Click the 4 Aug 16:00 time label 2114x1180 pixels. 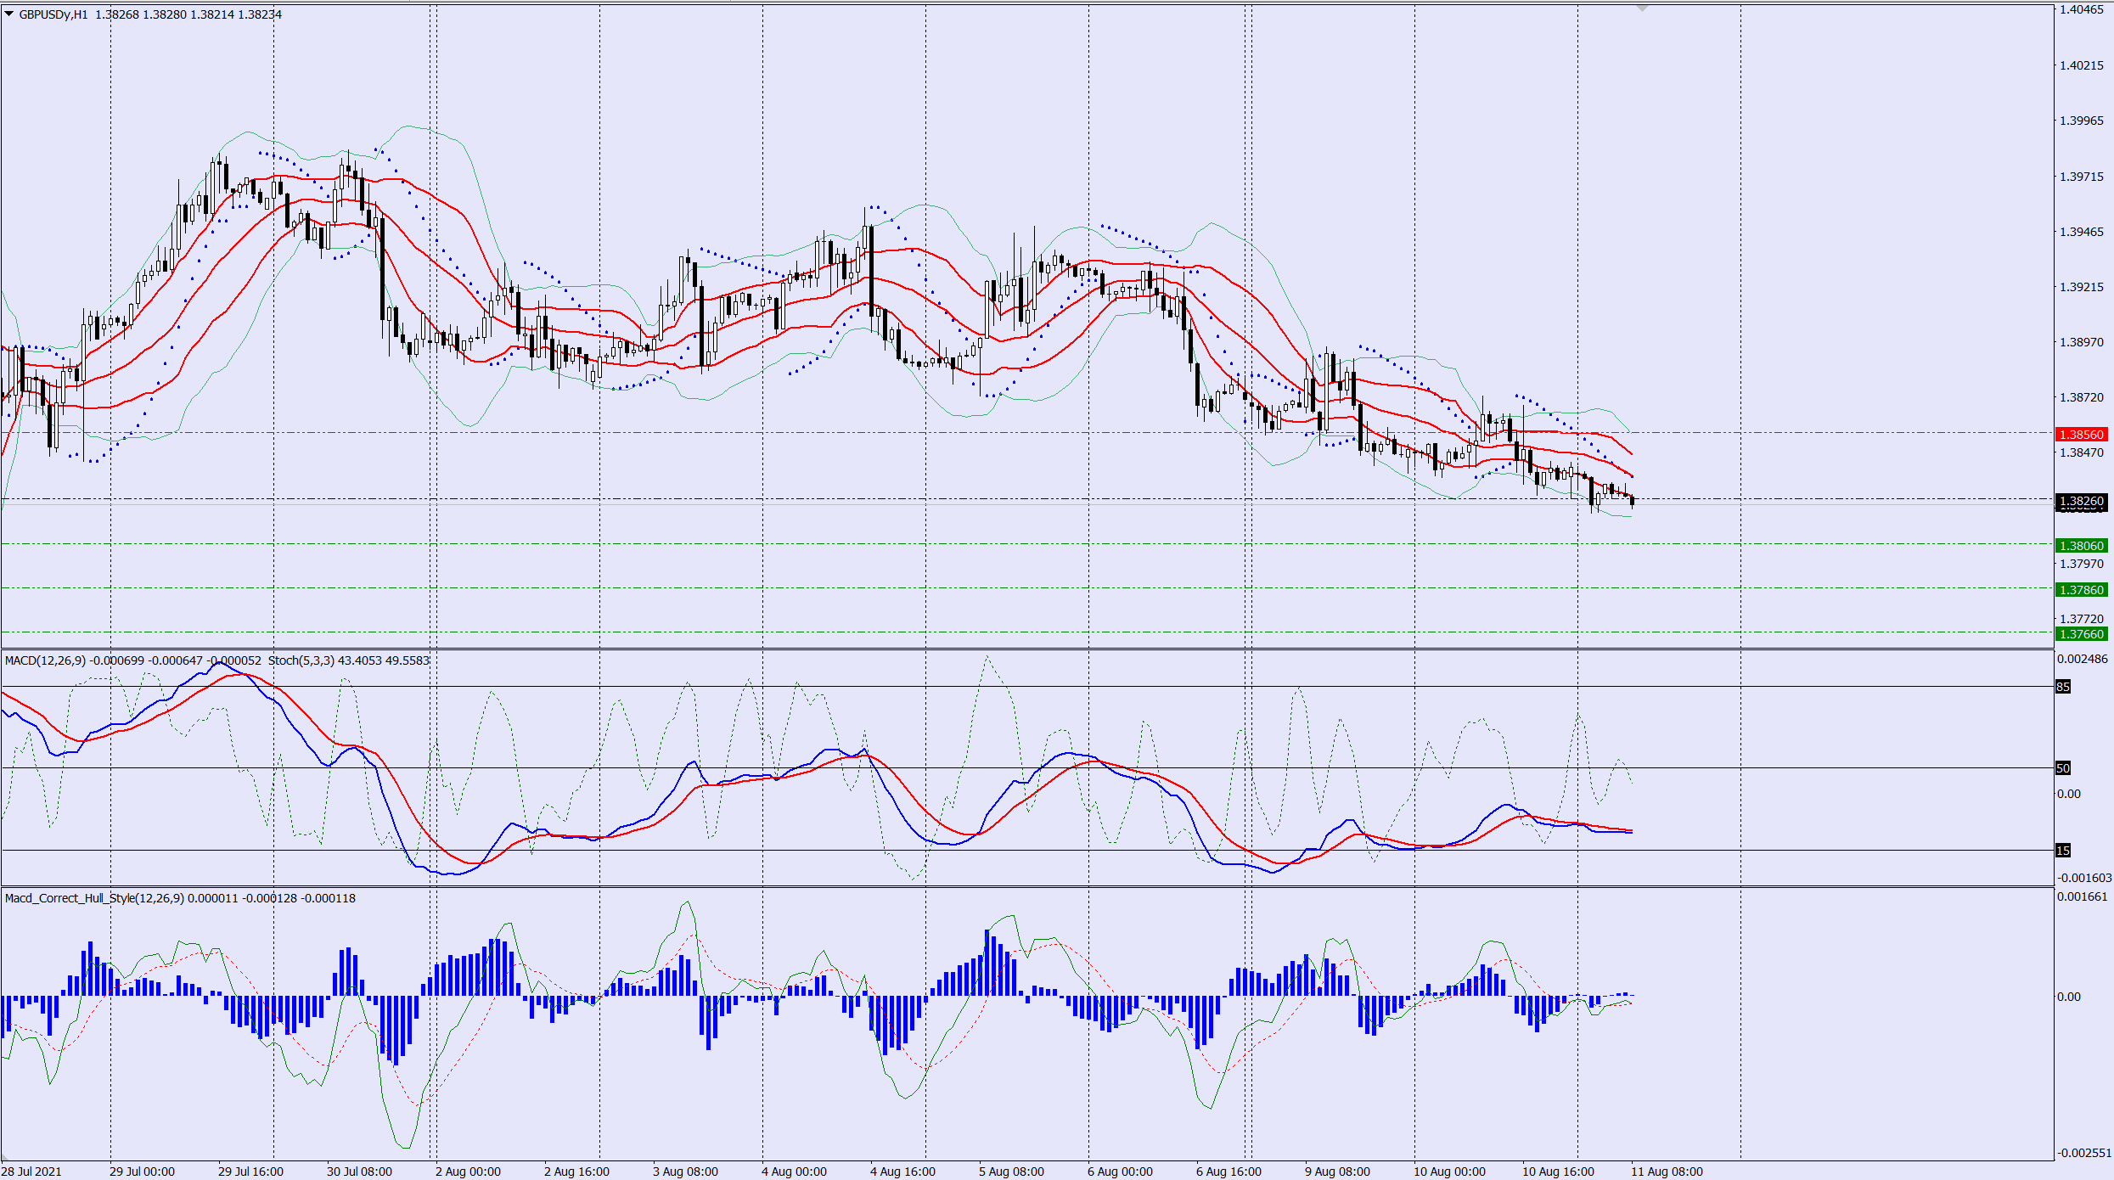pyautogui.click(x=902, y=1172)
